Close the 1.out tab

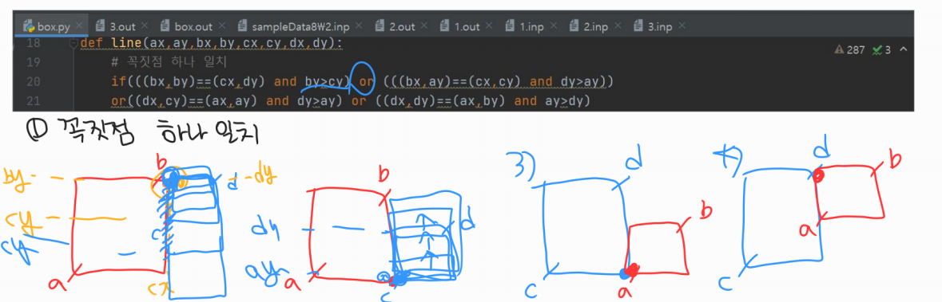tap(489, 26)
